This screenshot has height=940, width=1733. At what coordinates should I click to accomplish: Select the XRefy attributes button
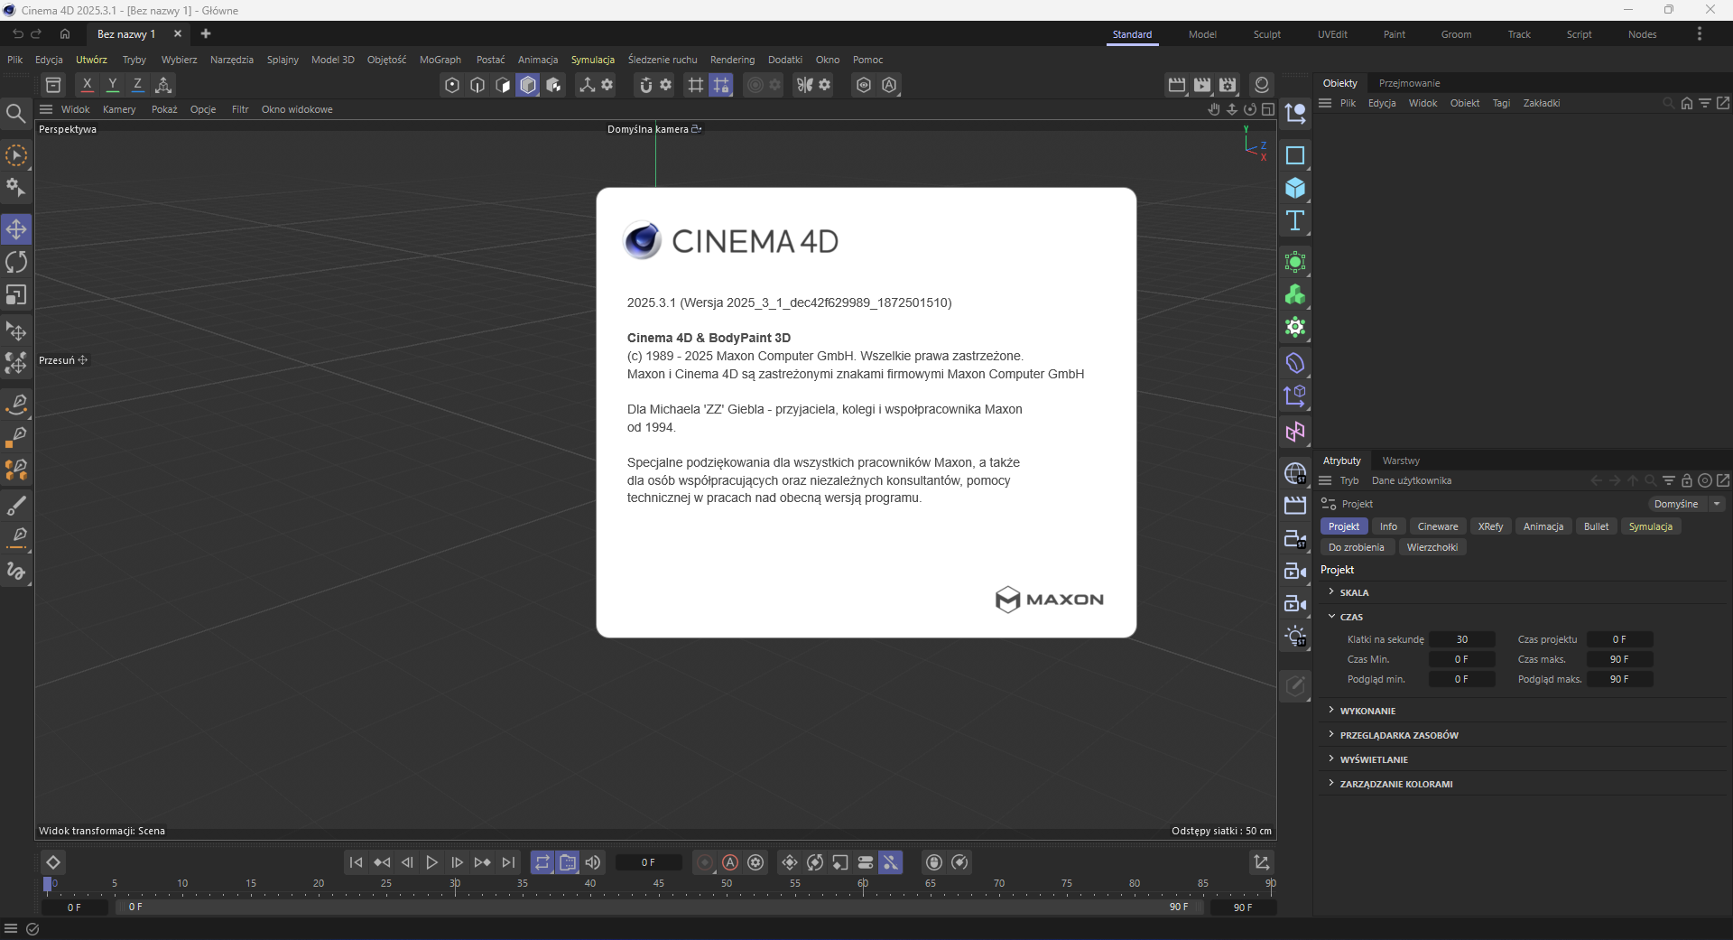tap(1490, 526)
